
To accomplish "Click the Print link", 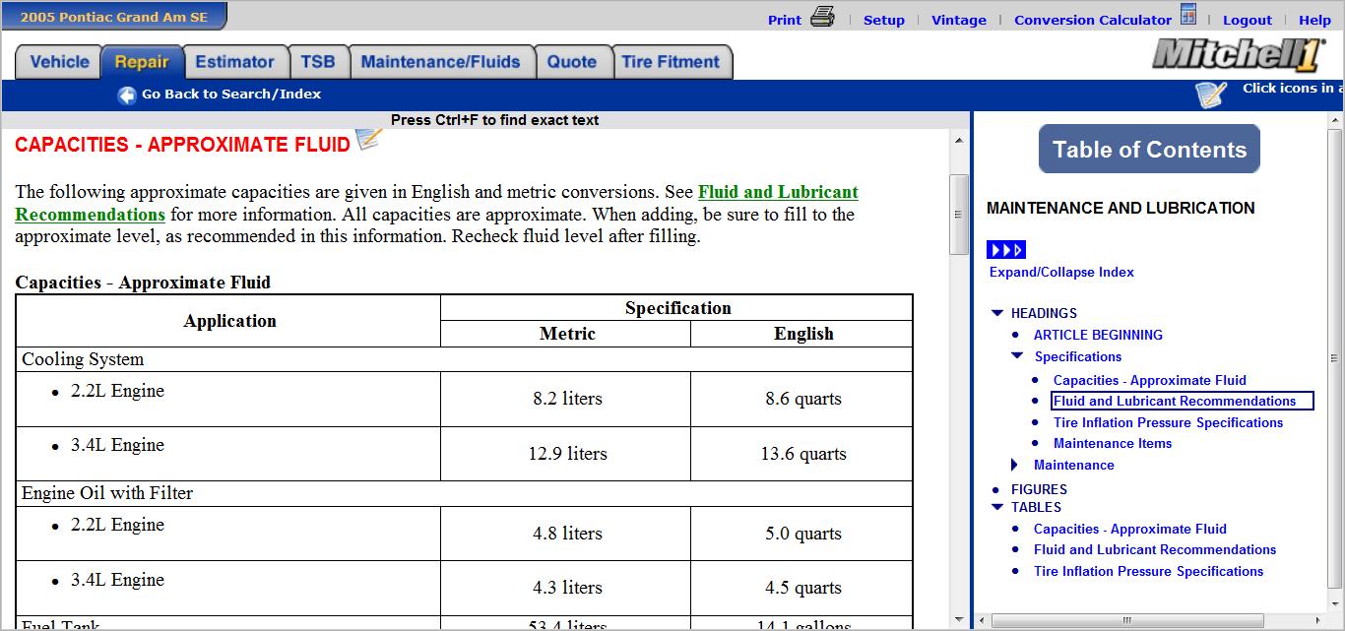I will pyautogui.click(x=785, y=20).
